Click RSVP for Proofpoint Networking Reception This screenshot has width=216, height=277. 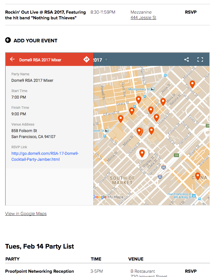click(x=191, y=271)
